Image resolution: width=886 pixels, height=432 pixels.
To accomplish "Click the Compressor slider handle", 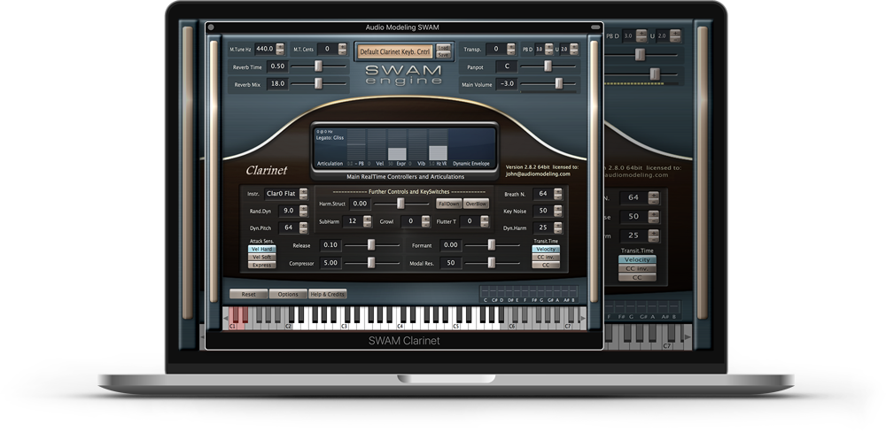I will (x=371, y=263).
